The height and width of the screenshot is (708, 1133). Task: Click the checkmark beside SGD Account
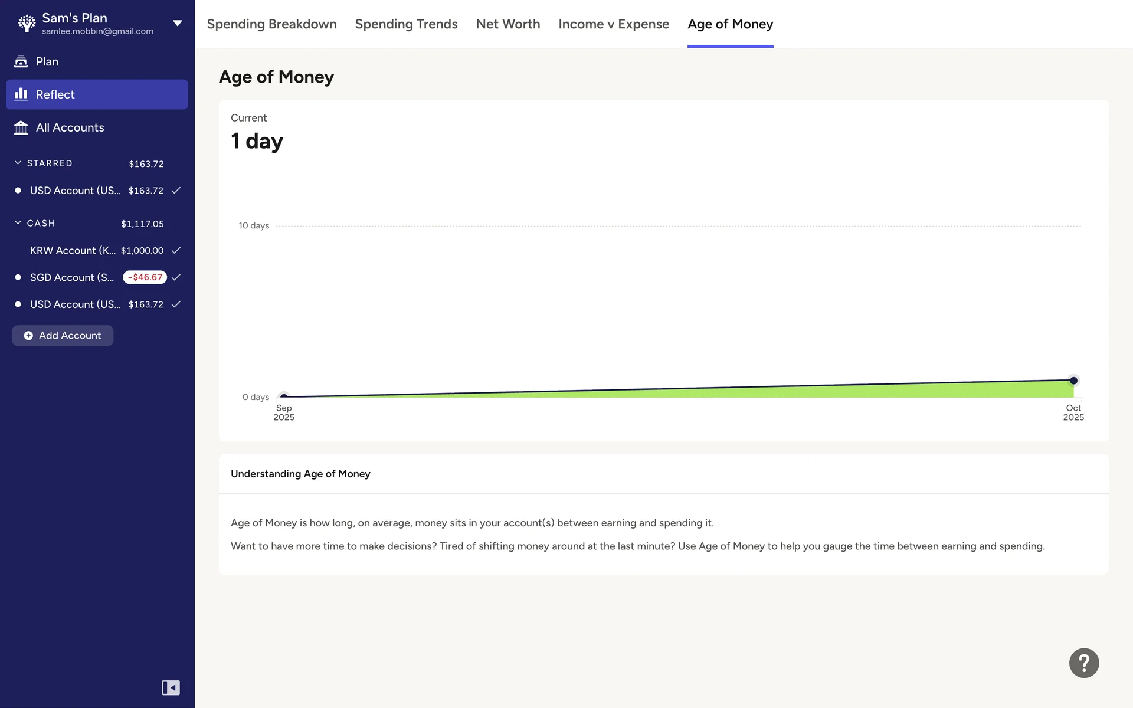click(176, 277)
